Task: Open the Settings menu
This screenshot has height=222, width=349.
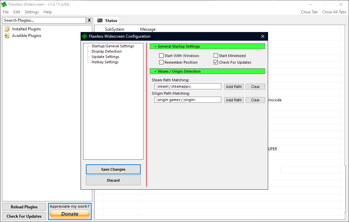Action: tap(32, 12)
